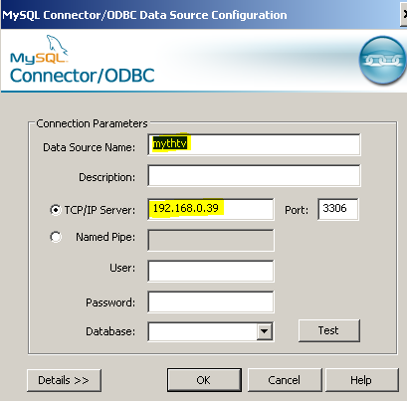Close the dialog with title bar X
Viewport: 407px width, 401px height.
coord(403,15)
